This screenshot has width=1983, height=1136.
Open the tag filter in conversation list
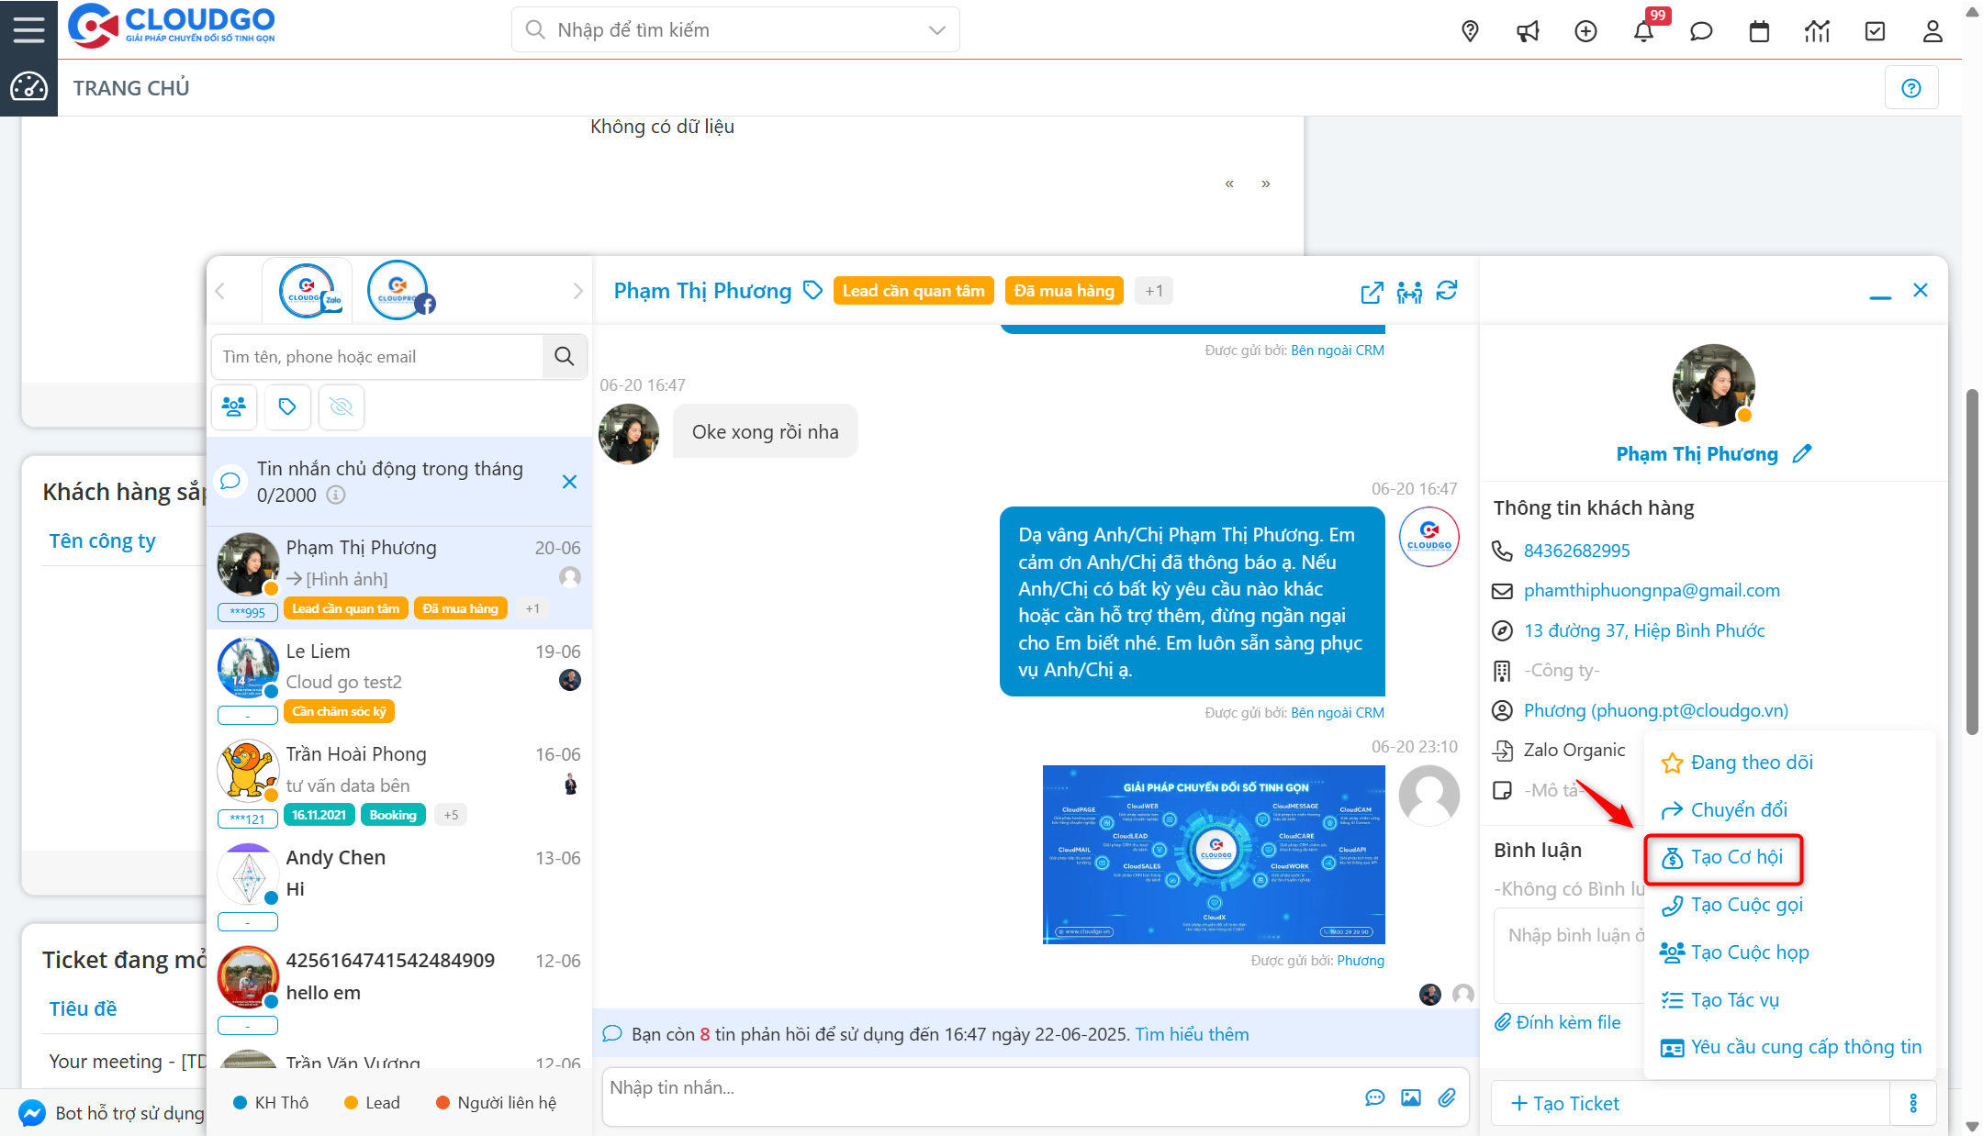click(287, 407)
